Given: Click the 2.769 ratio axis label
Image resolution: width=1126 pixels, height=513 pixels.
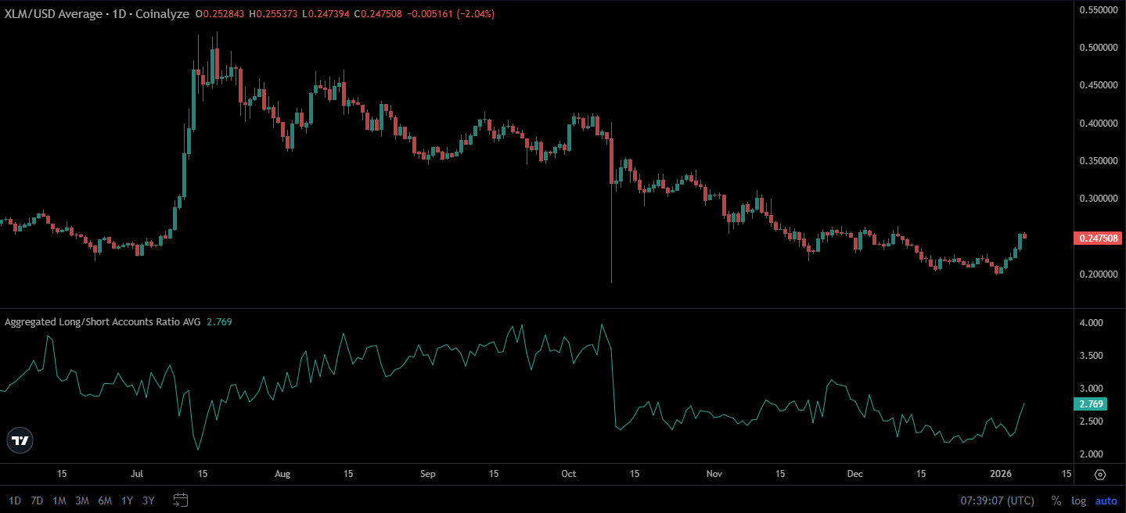Looking at the screenshot, I should [x=1090, y=404].
